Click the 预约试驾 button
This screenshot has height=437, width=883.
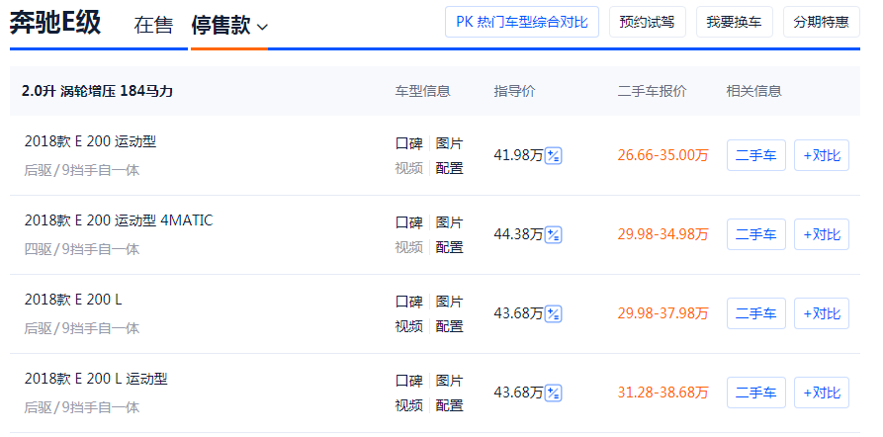[647, 22]
